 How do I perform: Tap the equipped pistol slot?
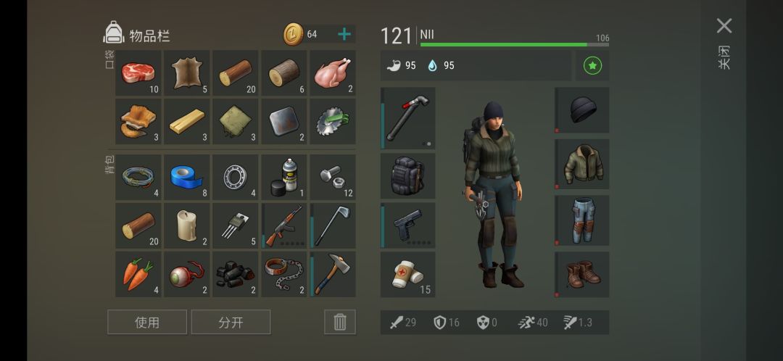tap(408, 225)
